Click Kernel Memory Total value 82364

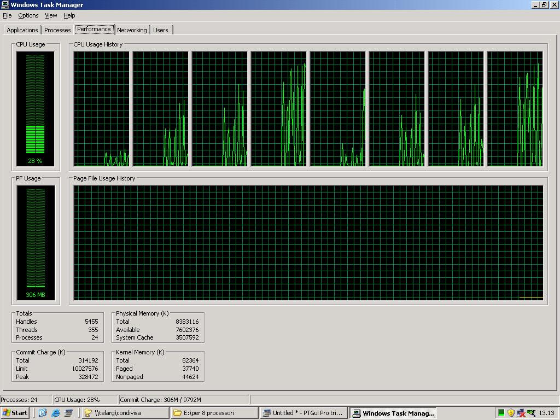[190, 360]
